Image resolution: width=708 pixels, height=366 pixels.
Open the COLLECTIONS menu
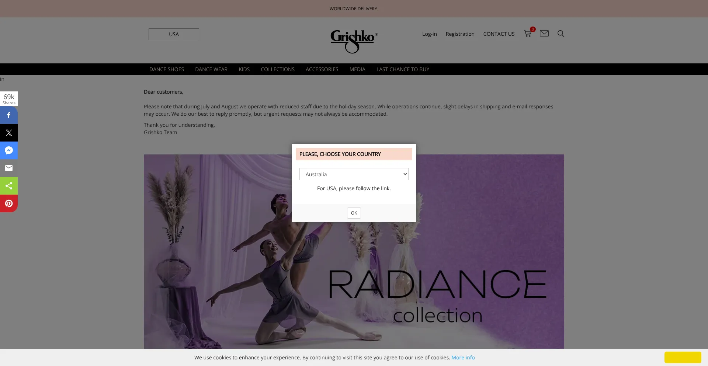click(x=278, y=69)
